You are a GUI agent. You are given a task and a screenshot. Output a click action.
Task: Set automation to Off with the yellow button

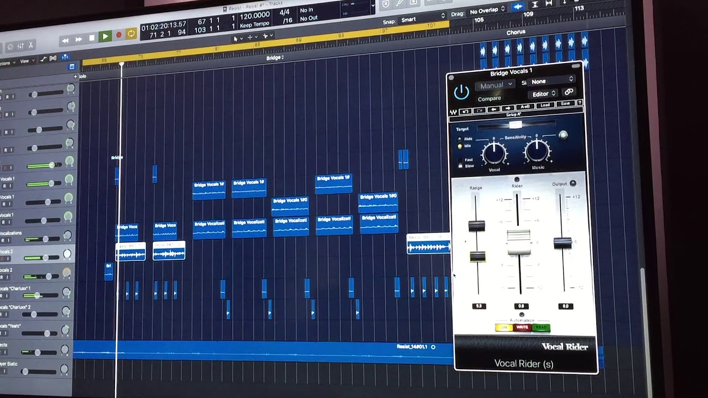503,328
